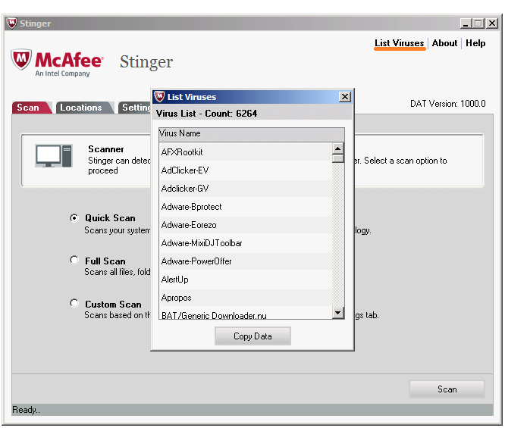Switch to the Locations tab
505x428 pixels.
tap(84, 108)
